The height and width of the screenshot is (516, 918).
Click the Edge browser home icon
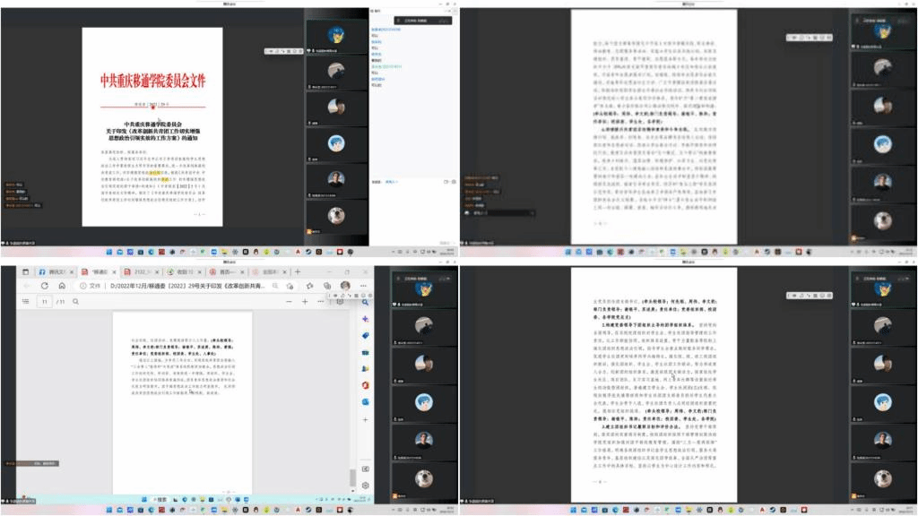pyautogui.click(x=62, y=286)
